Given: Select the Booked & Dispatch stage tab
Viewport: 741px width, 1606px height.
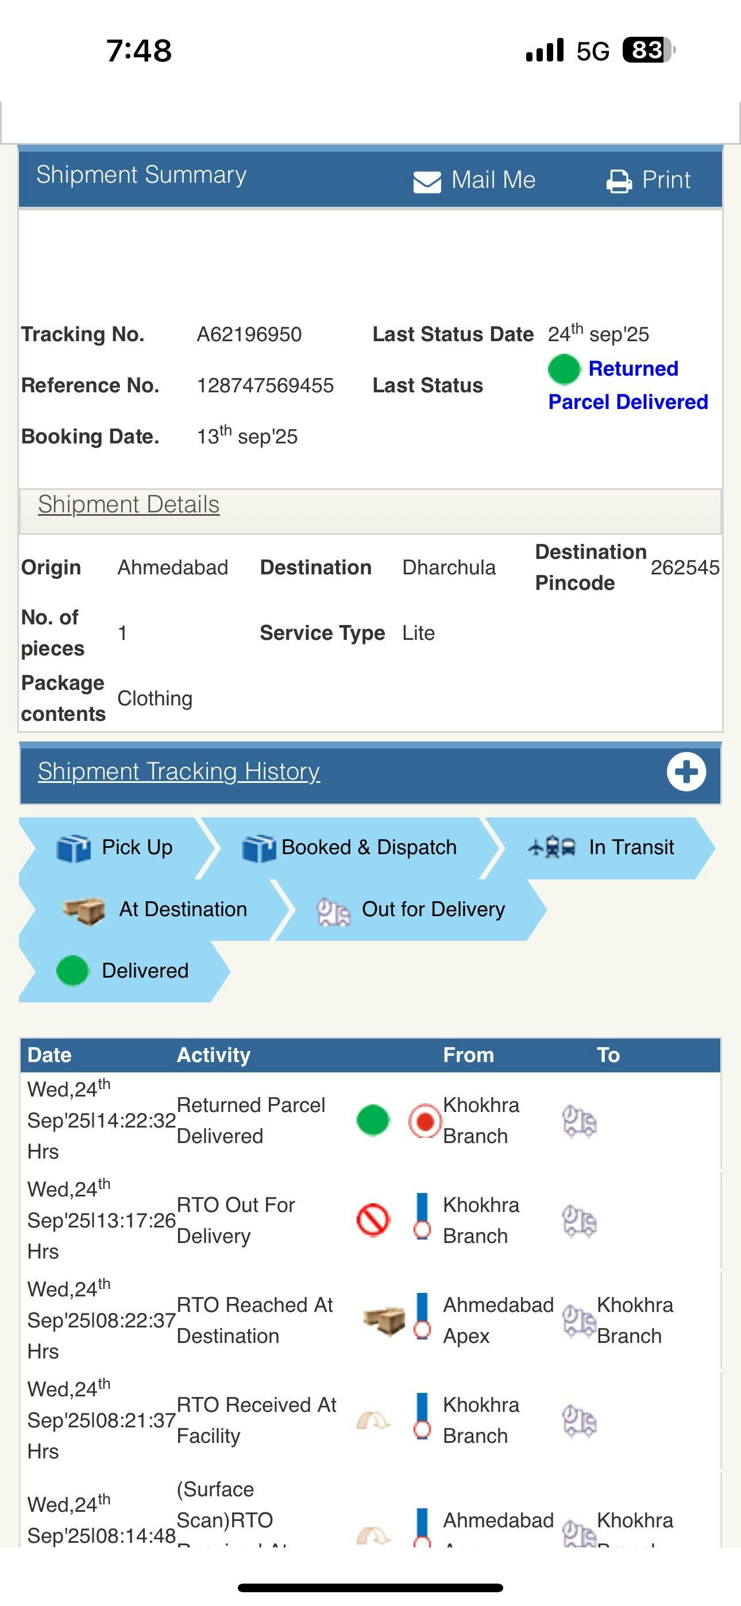Looking at the screenshot, I should [349, 848].
